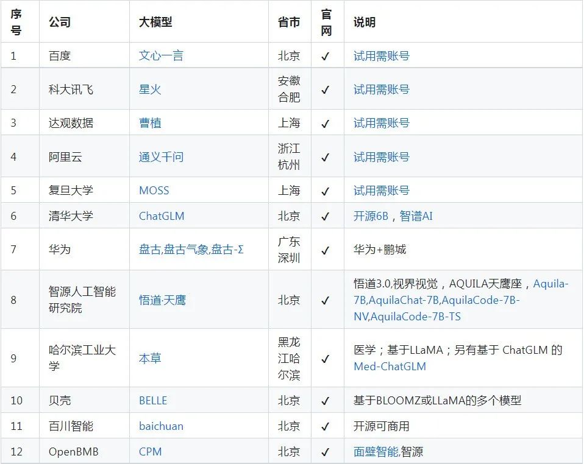Click the 黑龙江哈尔滨 location cell
Viewport: 584px width, 464px height.
pos(289,358)
